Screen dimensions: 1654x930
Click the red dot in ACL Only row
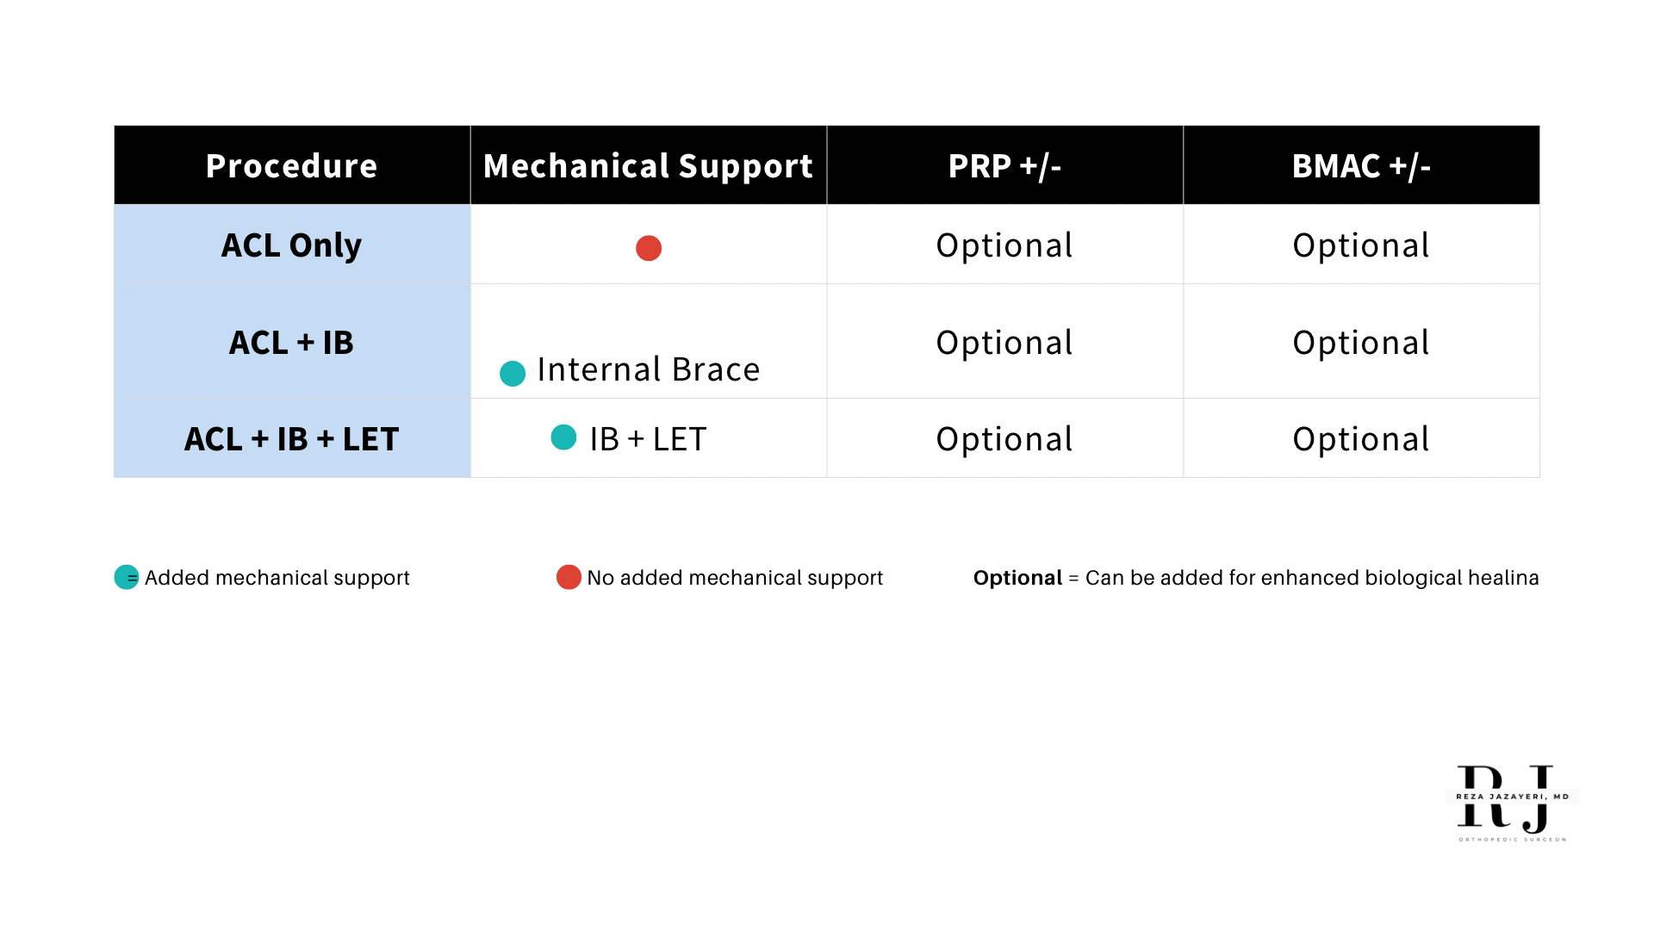649,248
